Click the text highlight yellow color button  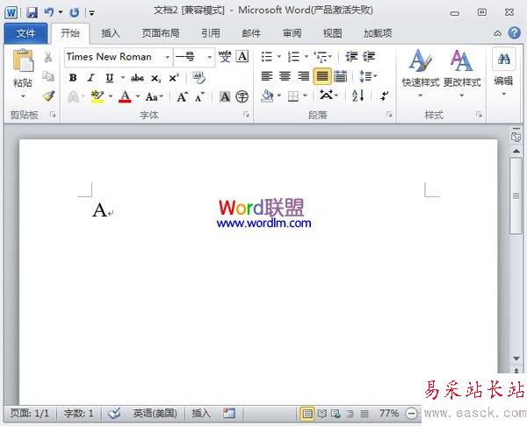click(x=97, y=96)
